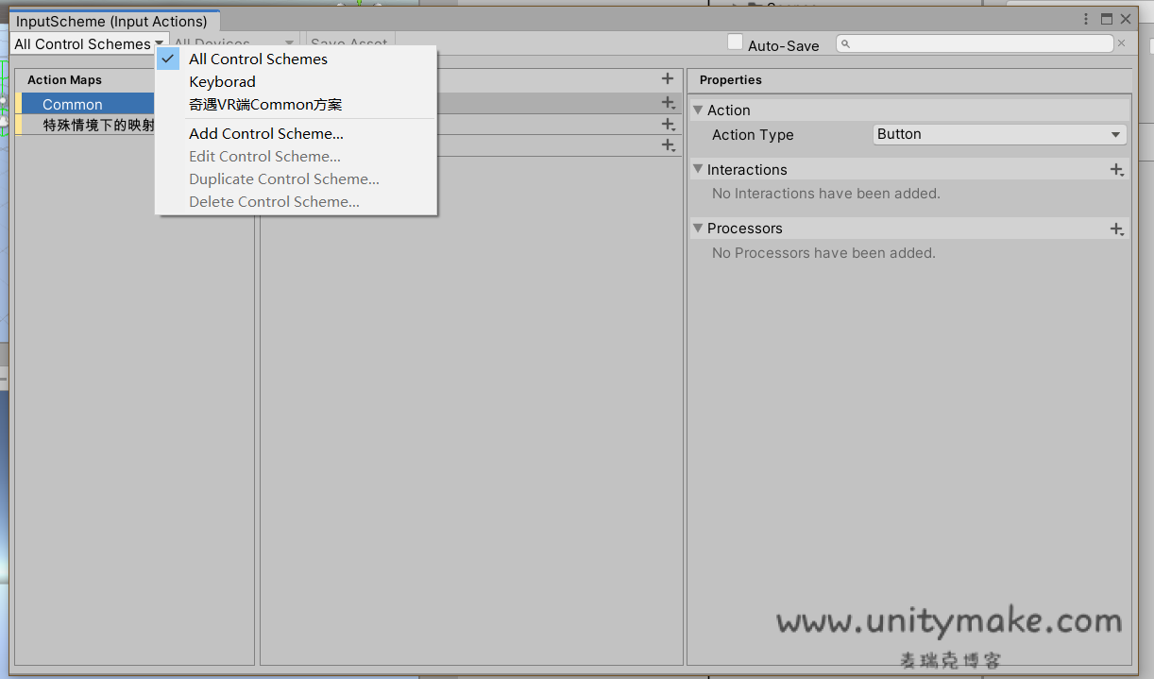Clear the search field via the "×" icon
Image resolution: width=1154 pixels, height=679 pixels.
click(x=1121, y=42)
